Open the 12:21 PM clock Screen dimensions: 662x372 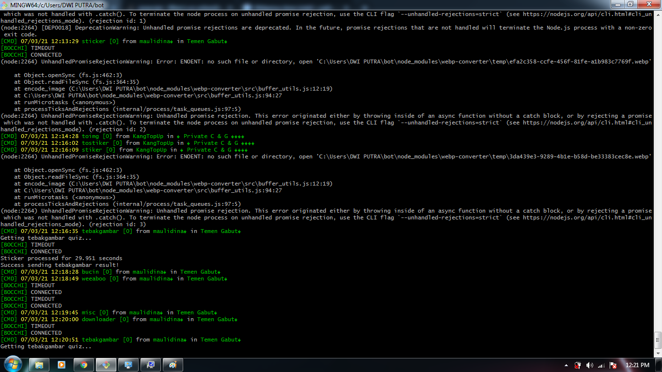(x=638, y=365)
